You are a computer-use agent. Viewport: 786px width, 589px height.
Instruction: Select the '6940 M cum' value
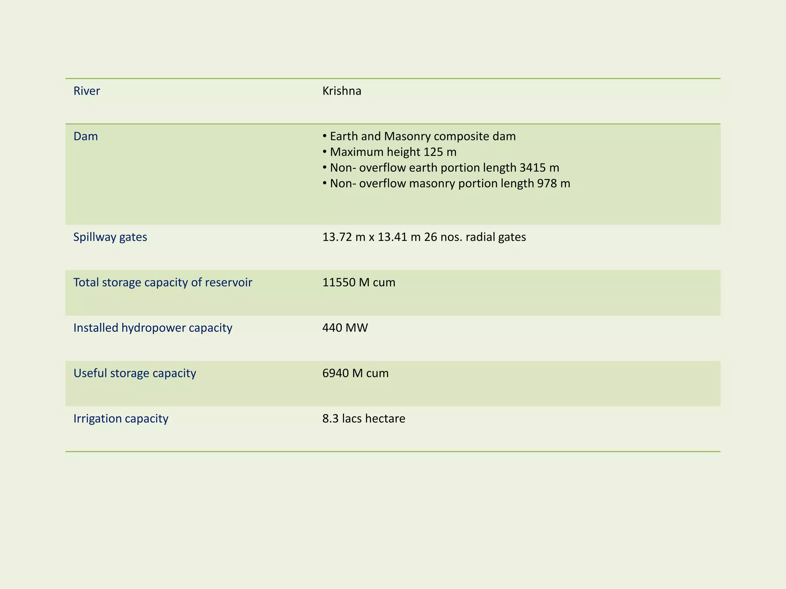[355, 373]
